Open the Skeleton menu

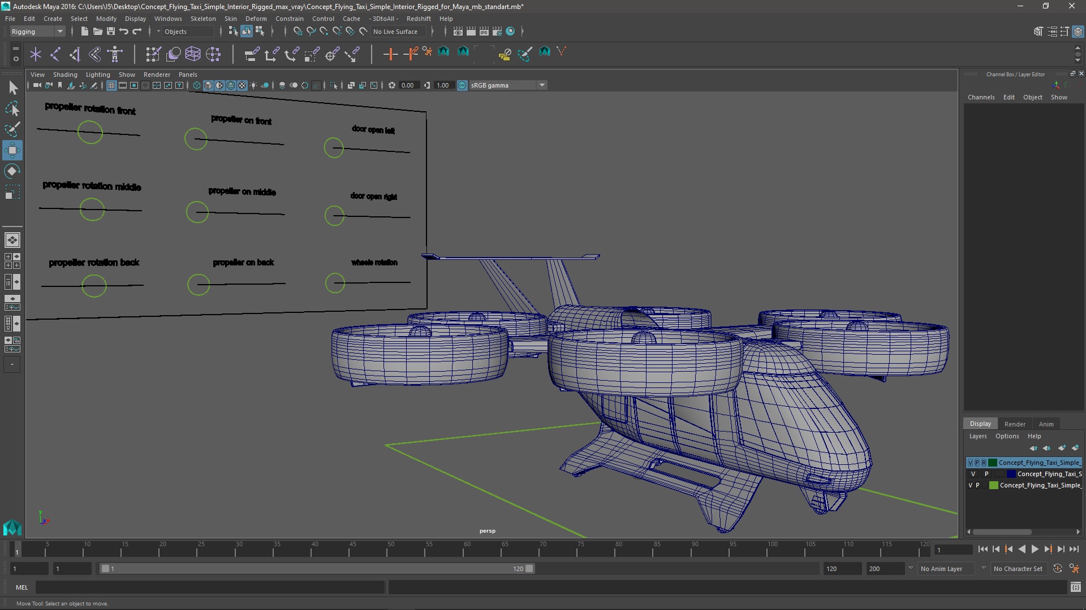coord(202,19)
